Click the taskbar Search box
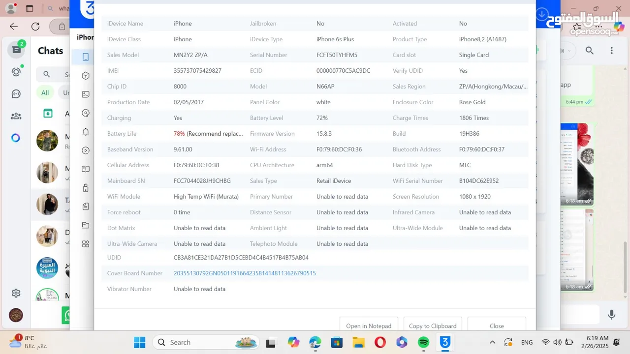 pos(206,342)
